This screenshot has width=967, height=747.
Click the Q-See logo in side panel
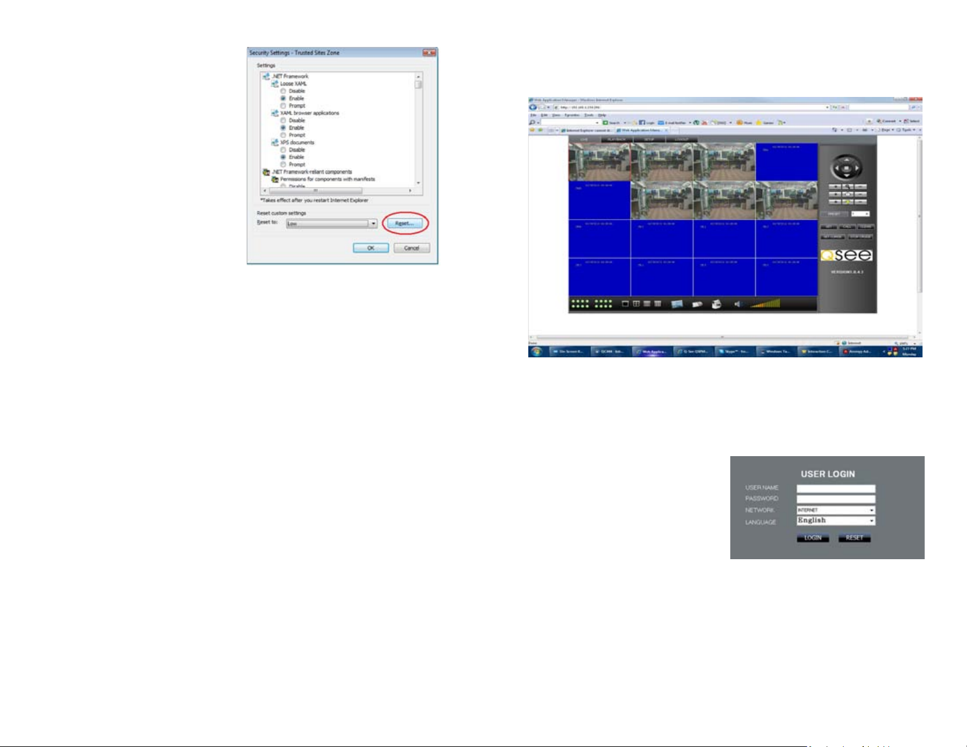(846, 256)
